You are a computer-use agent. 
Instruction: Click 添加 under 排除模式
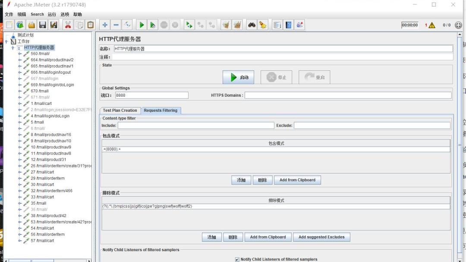211,237
